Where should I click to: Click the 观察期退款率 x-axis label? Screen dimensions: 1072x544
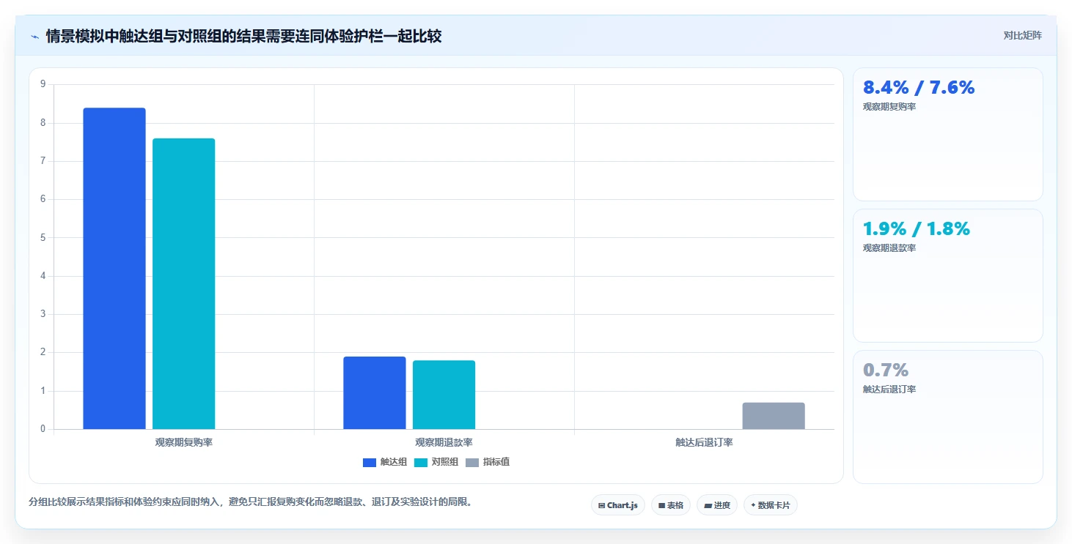coord(444,443)
